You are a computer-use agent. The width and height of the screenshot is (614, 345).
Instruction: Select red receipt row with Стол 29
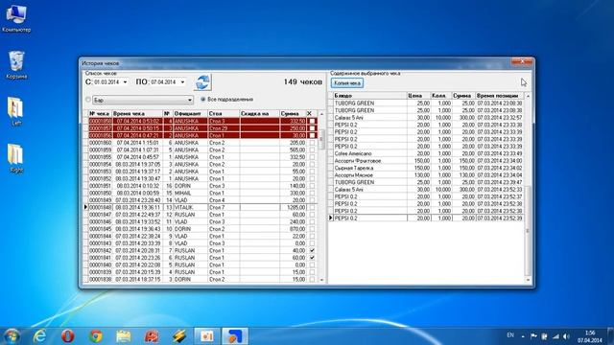click(201, 128)
